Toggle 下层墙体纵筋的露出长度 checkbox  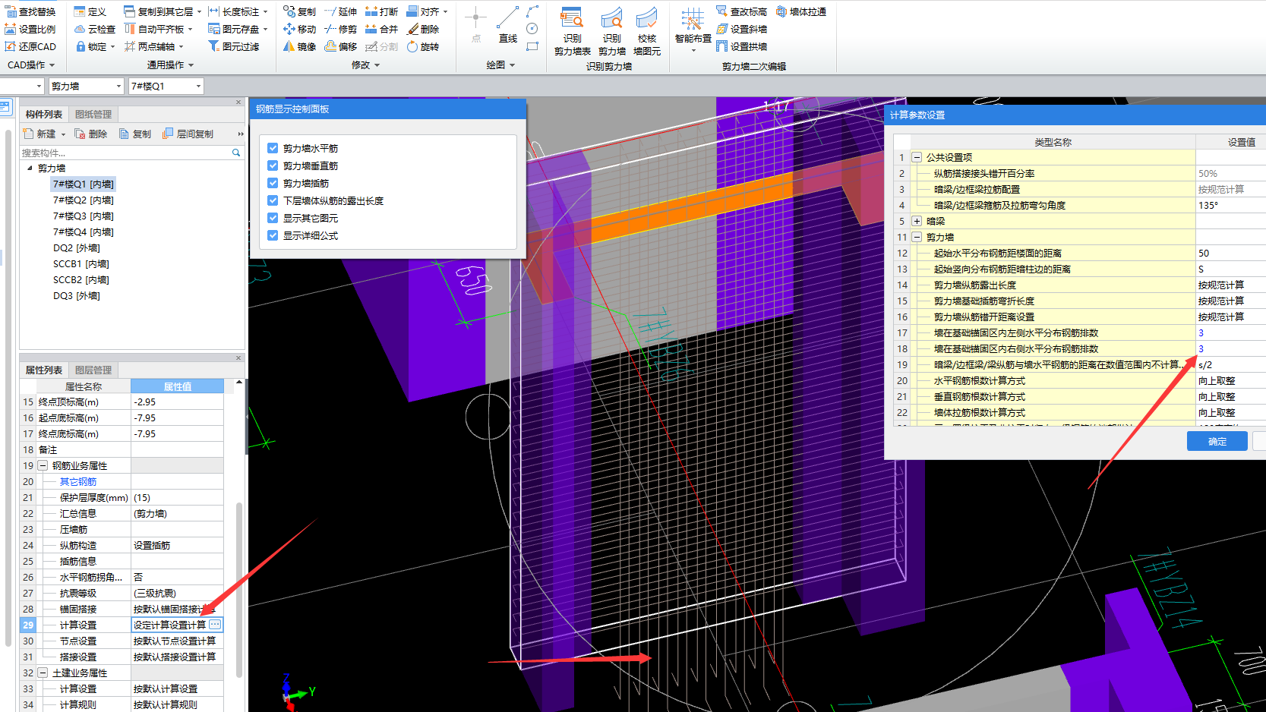click(273, 200)
